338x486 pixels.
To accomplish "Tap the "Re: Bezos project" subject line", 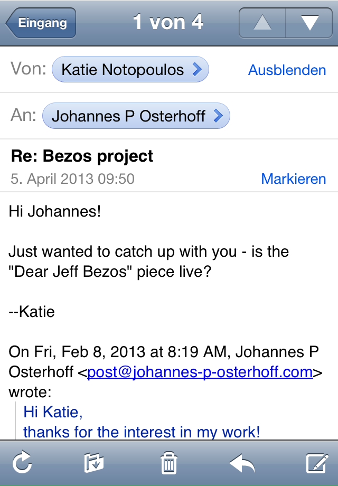I will (x=82, y=156).
